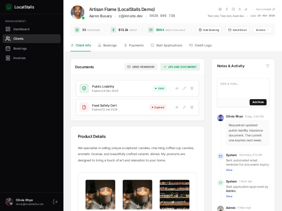Click the TikTok social link icon
This screenshot has height=211, width=282.
pos(246,9)
